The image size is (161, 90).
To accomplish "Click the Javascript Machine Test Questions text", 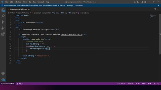I will [x=38, y=30].
